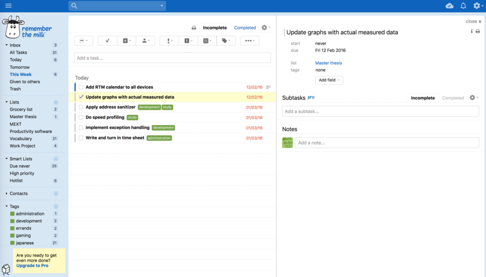
Task: Click the complete task checkmark toolbar button
Action: coord(107,40)
